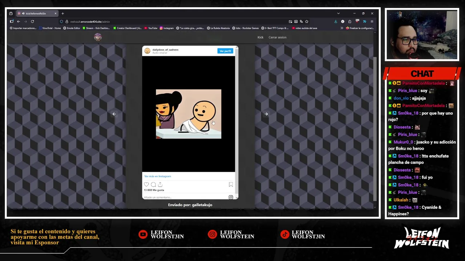
Task: Click Mukur0_0 chat message about Boku no heroo
Action: [x=422, y=145]
